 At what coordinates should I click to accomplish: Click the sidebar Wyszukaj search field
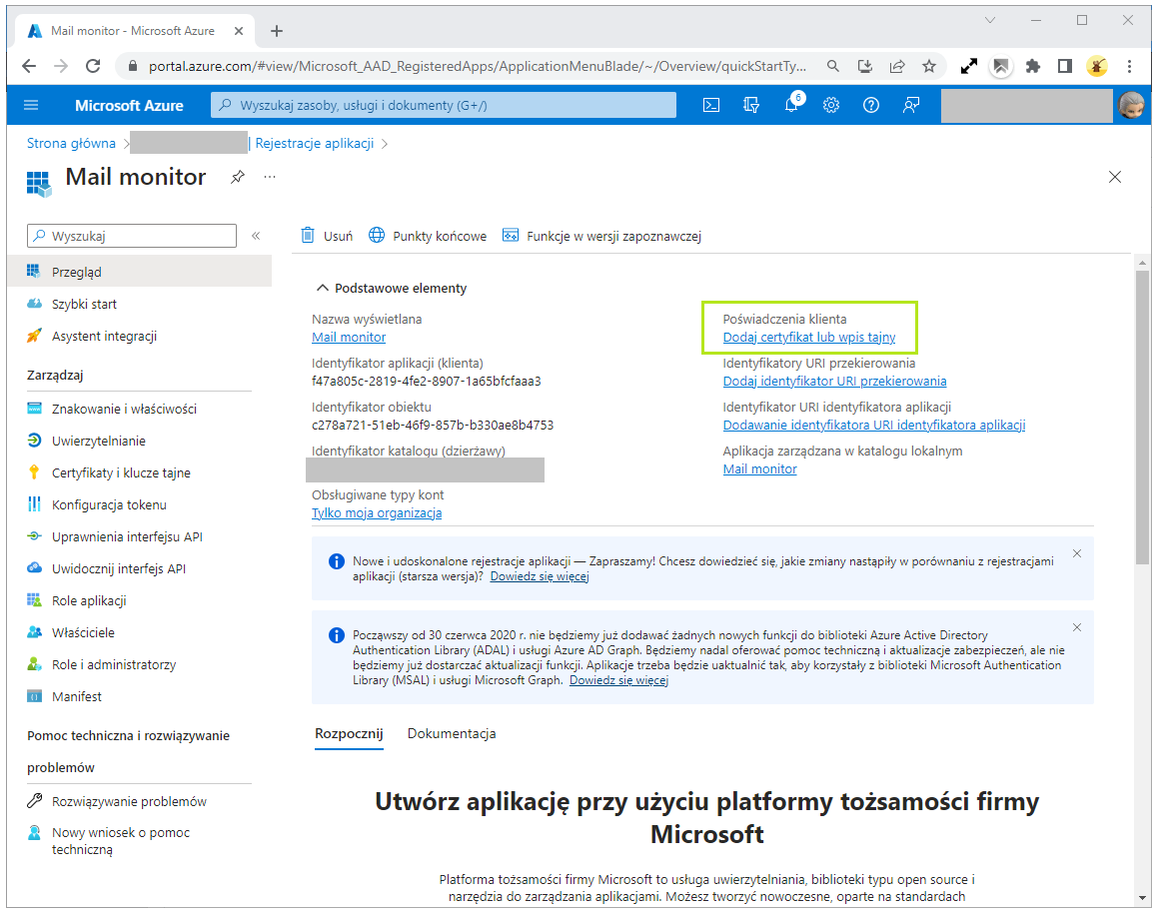[x=132, y=236]
